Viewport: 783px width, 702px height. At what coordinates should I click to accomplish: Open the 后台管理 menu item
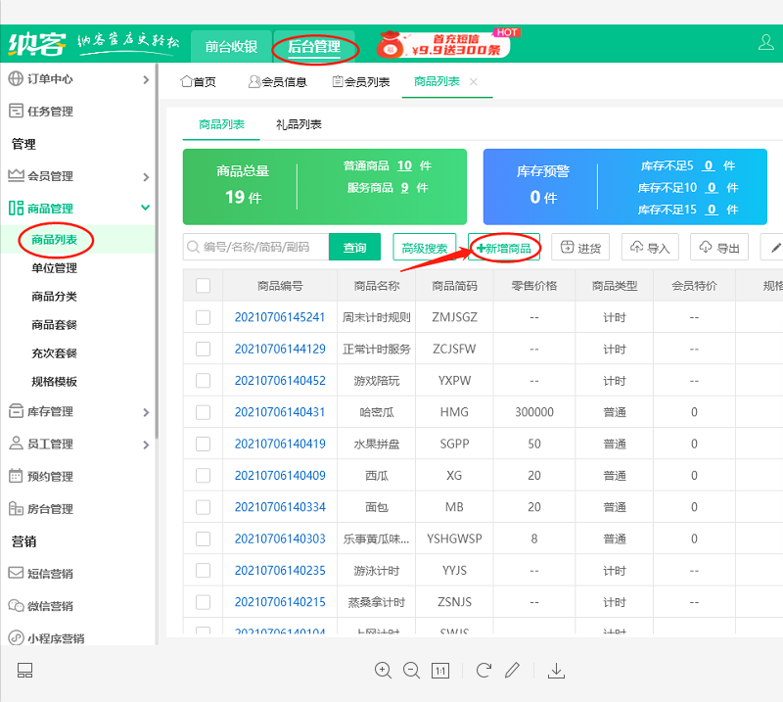coord(313,44)
